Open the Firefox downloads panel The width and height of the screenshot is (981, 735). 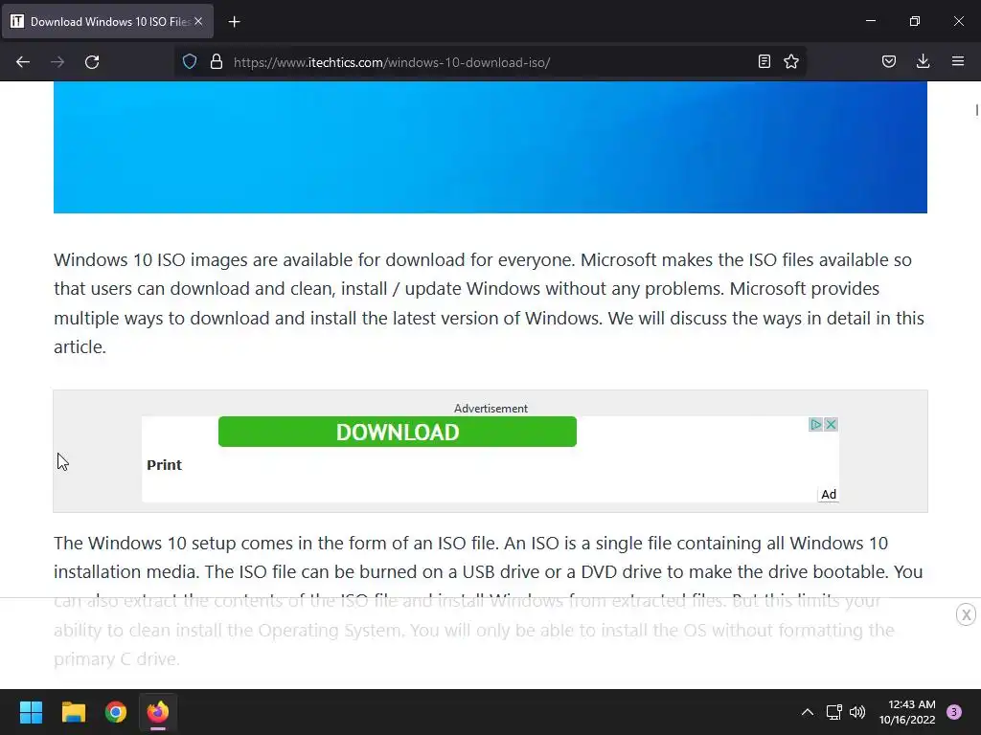click(x=923, y=61)
